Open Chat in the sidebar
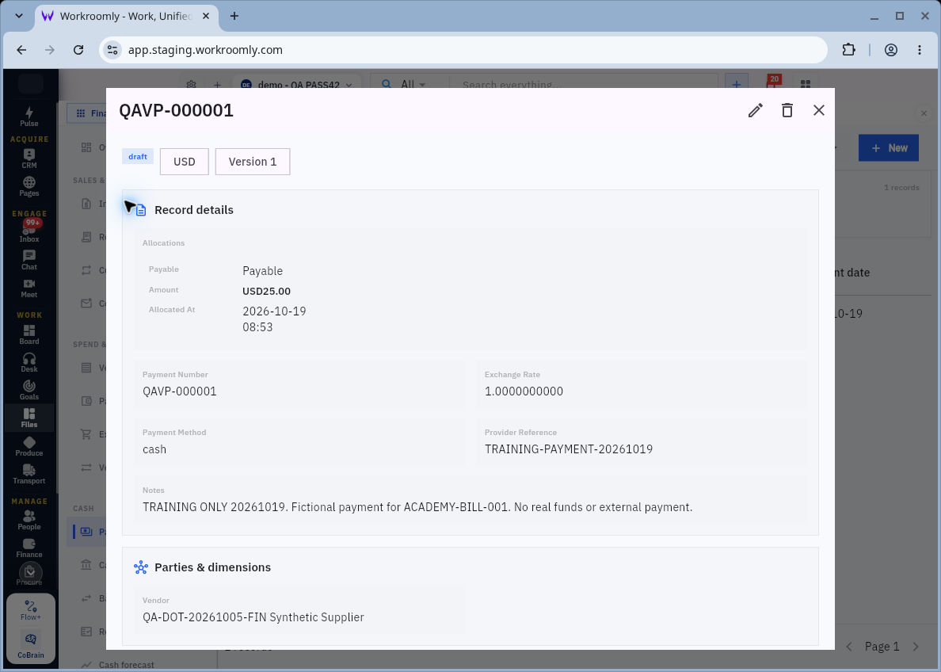 pyautogui.click(x=29, y=261)
